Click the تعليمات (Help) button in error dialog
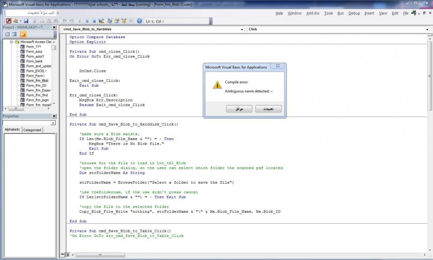This screenshot has height=260, width=433. click(x=268, y=109)
